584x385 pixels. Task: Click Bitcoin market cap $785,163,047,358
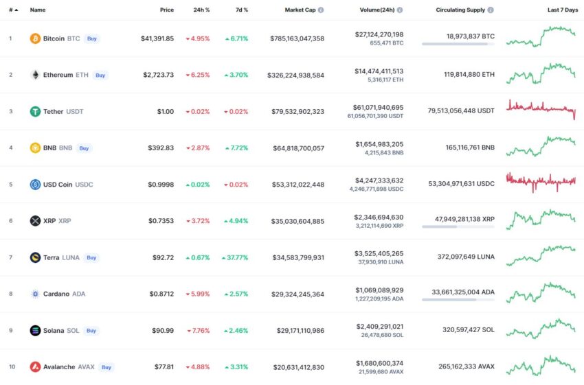pos(297,38)
